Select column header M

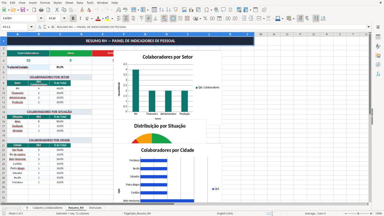pyautogui.click(x=261, y=34)
